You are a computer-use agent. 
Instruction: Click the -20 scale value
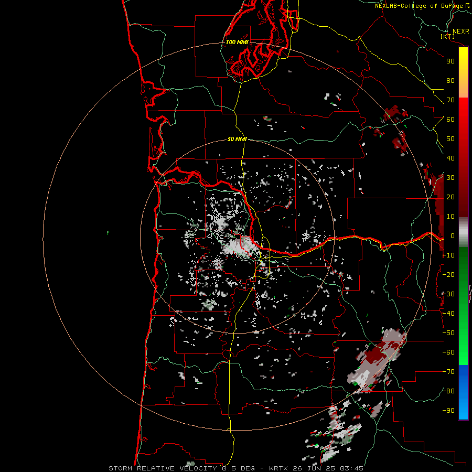[448, 274]
